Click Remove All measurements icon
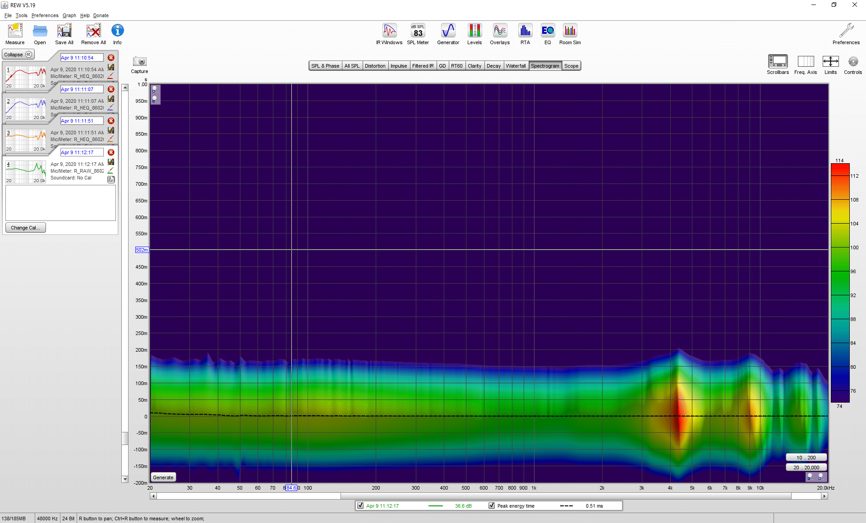866x523 pixels. [x=93, y=34]
